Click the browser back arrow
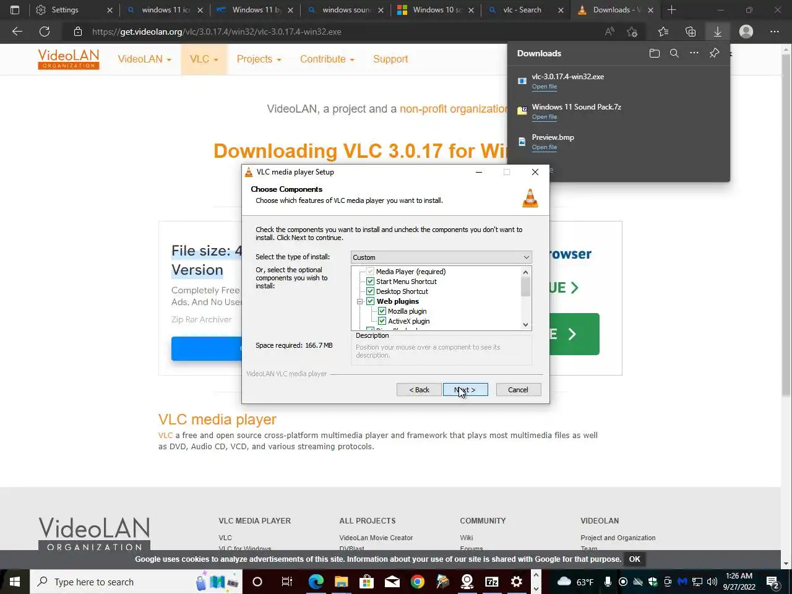 click(x=17, y=32)
